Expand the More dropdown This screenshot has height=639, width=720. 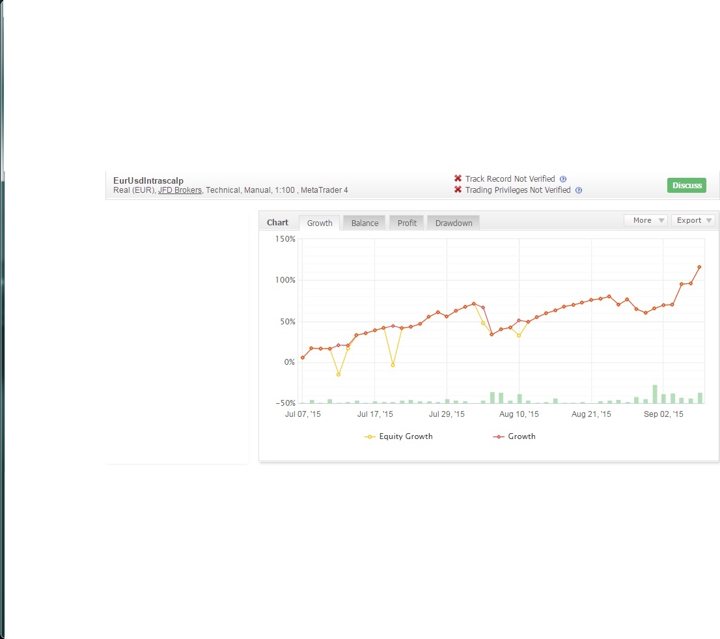coord(645,220)
